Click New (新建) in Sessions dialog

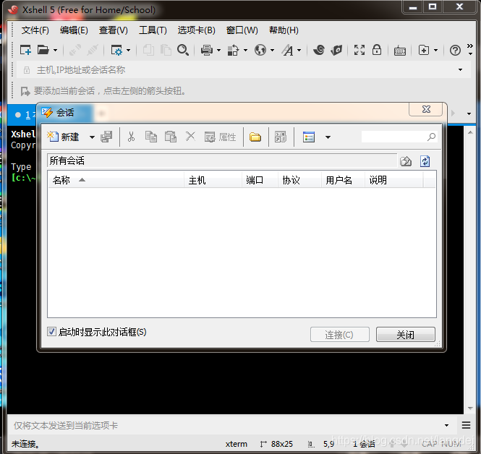click(x=63, y=137)
